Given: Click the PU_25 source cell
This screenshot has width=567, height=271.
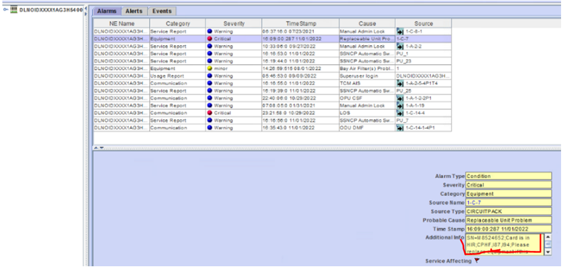Looking at the screenshot, I should click(x=423, y=91).
